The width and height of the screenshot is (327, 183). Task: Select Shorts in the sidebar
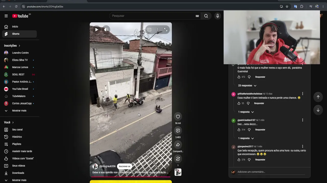click(19, 34)
